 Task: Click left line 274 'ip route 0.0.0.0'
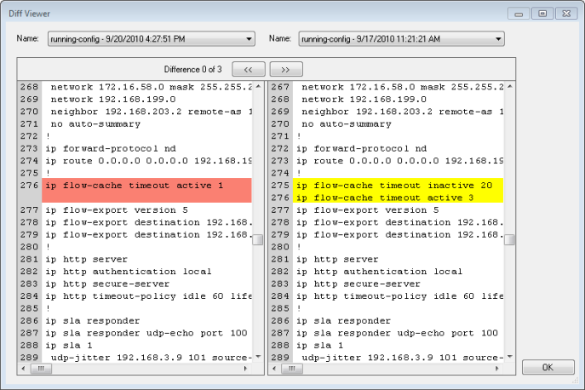point(148,161)
